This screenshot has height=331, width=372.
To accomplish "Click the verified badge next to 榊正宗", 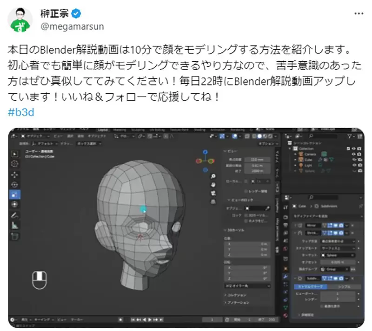I will [x=76, y=13].
